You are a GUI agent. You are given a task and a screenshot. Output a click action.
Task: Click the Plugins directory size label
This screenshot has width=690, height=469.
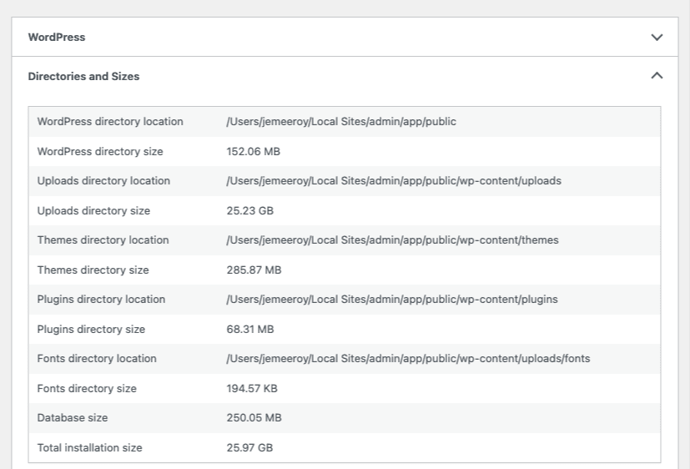tap(91, 330)
